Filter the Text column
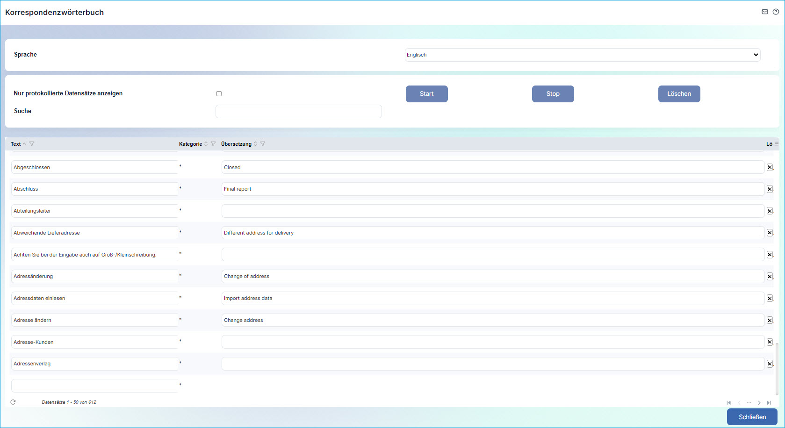The image size is (785, 428). (x=32, y=144)
